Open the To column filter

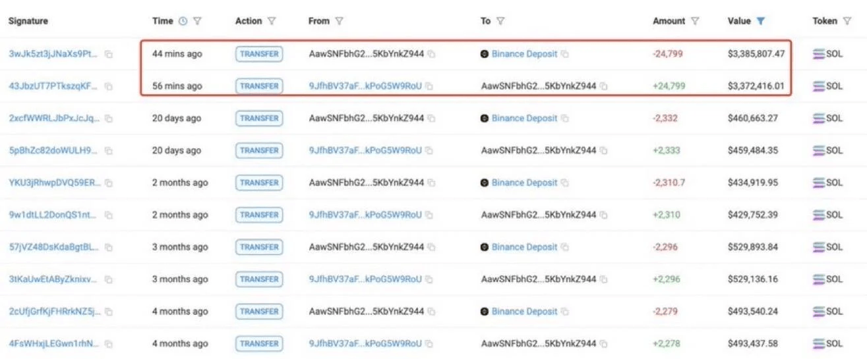click(500, 21)
